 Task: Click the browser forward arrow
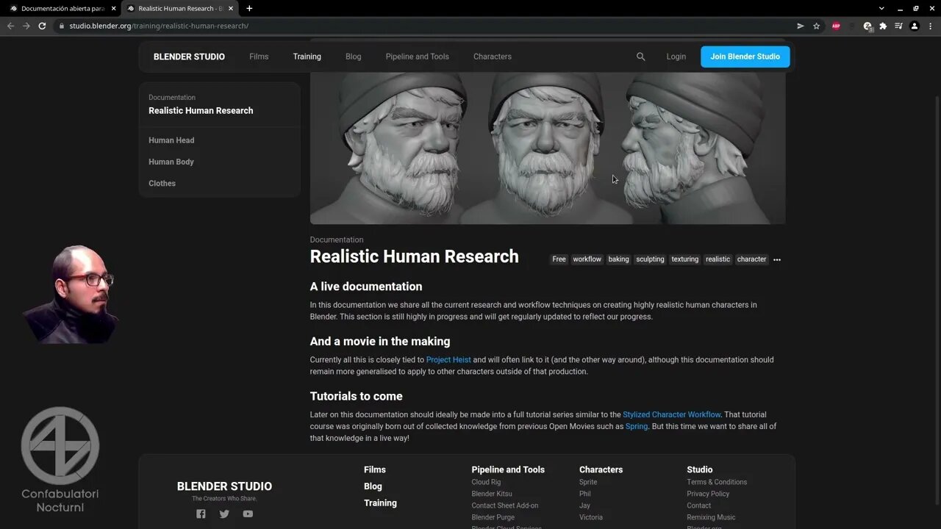click(x=26, y=26)
